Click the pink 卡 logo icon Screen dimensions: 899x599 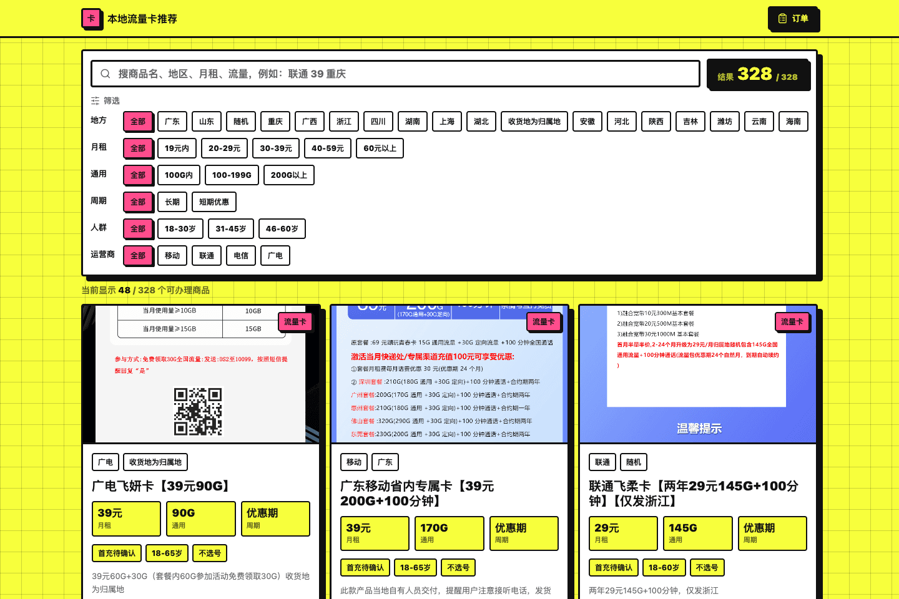click(x=91, y=18)
